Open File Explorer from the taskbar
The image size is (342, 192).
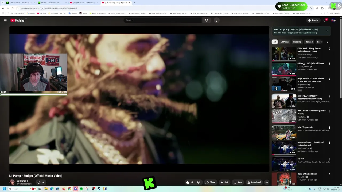(x=46, y=189)
